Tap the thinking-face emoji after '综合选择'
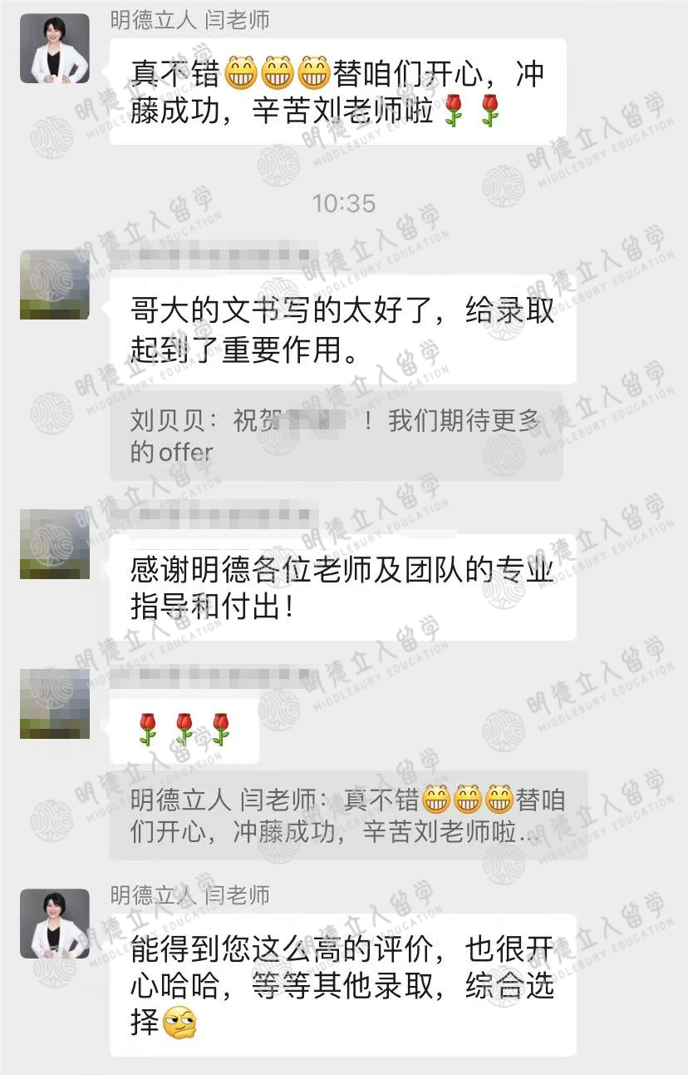This screenshot has height=1075, width=688. coord(178,1023)
